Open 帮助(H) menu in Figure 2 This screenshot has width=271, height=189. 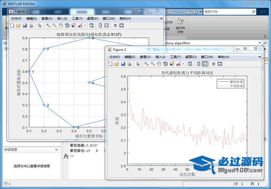click(224, 57)
